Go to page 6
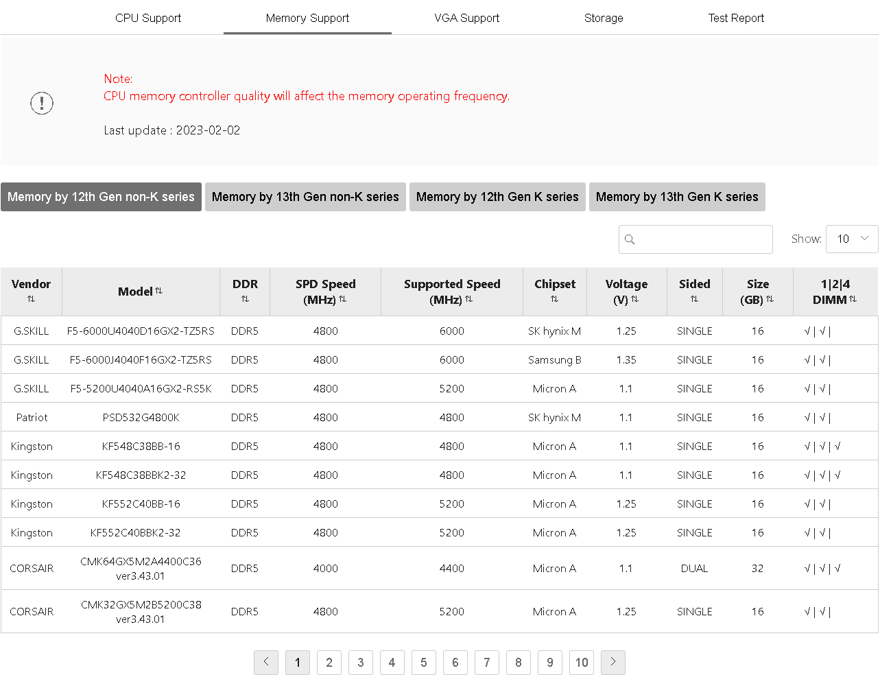Viewport: 880px width, 675px height. click(x=455, y=663)
